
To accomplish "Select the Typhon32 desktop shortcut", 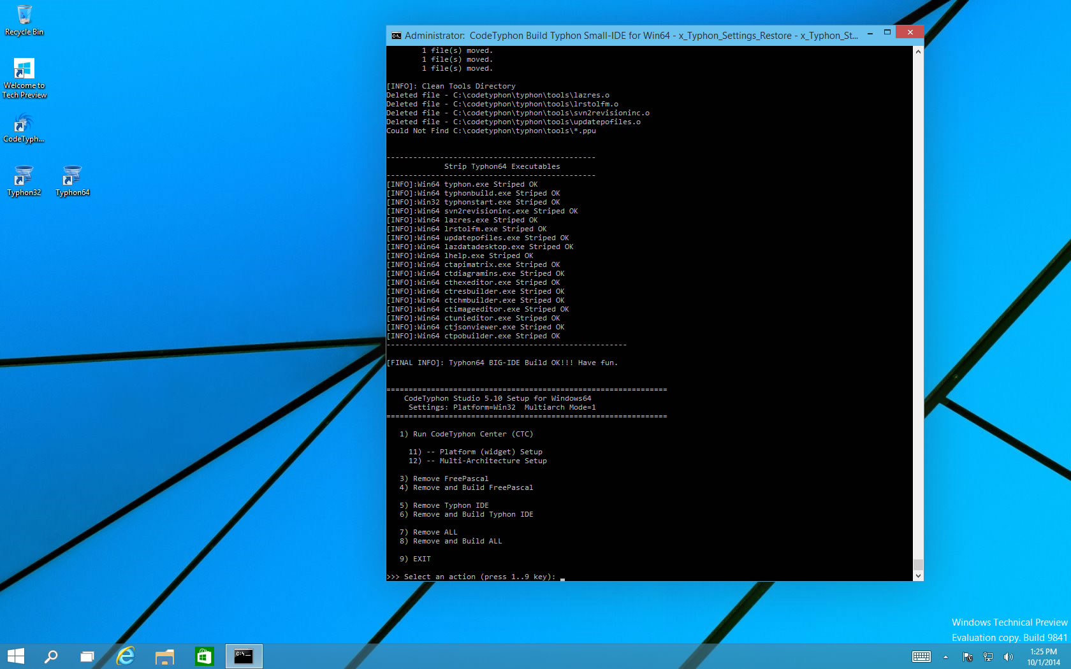I will tap(24, 181).
